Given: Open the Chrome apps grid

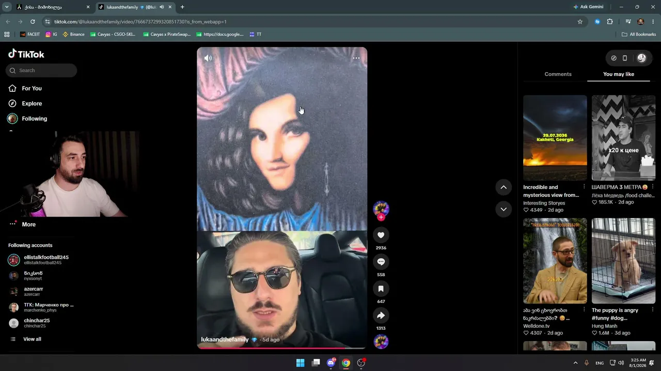Looking at the screenshot, I should 7,35.
